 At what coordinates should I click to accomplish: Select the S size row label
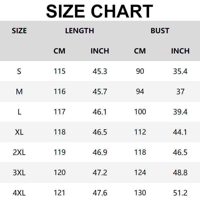(x=19, y=71)
